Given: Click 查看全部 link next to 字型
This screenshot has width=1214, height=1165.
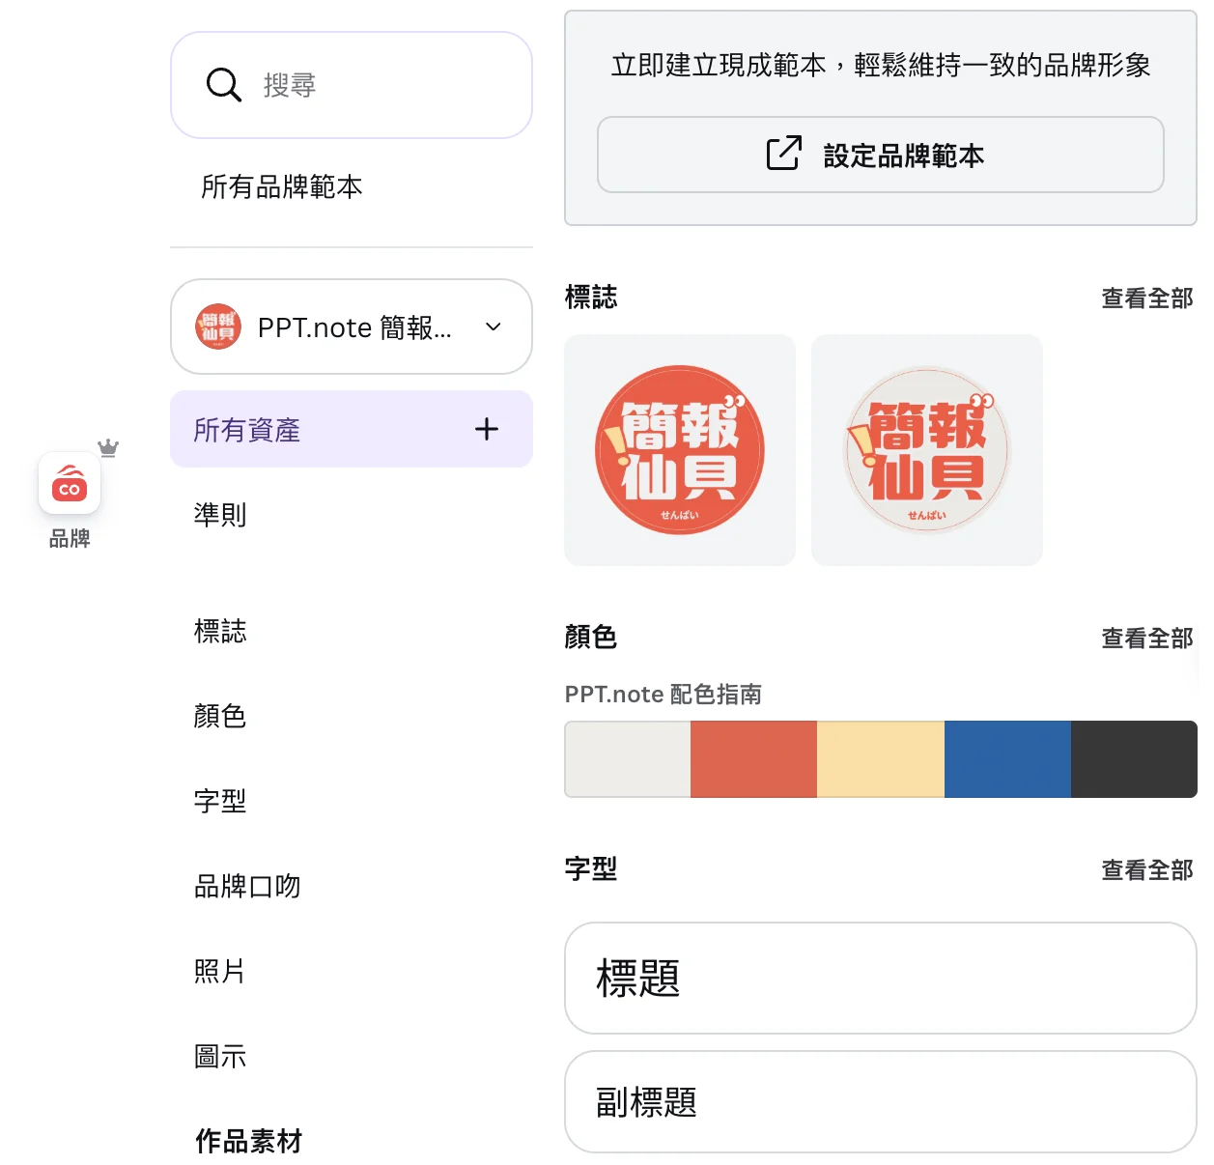Looking at the screenshot, I should (x=1146, y=870).
